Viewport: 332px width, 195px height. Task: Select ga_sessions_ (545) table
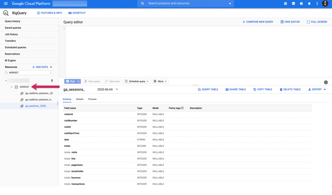click(36, 106)
